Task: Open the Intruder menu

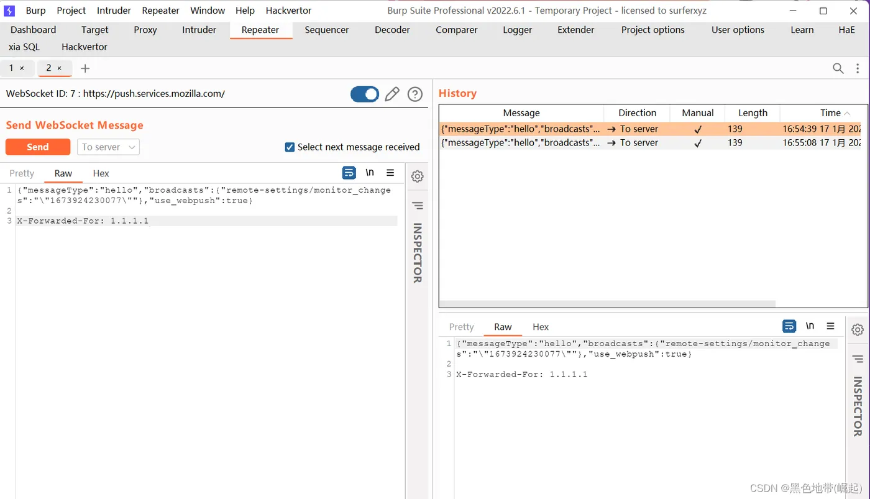Action: pyautogui.click(x=114, y=11)
